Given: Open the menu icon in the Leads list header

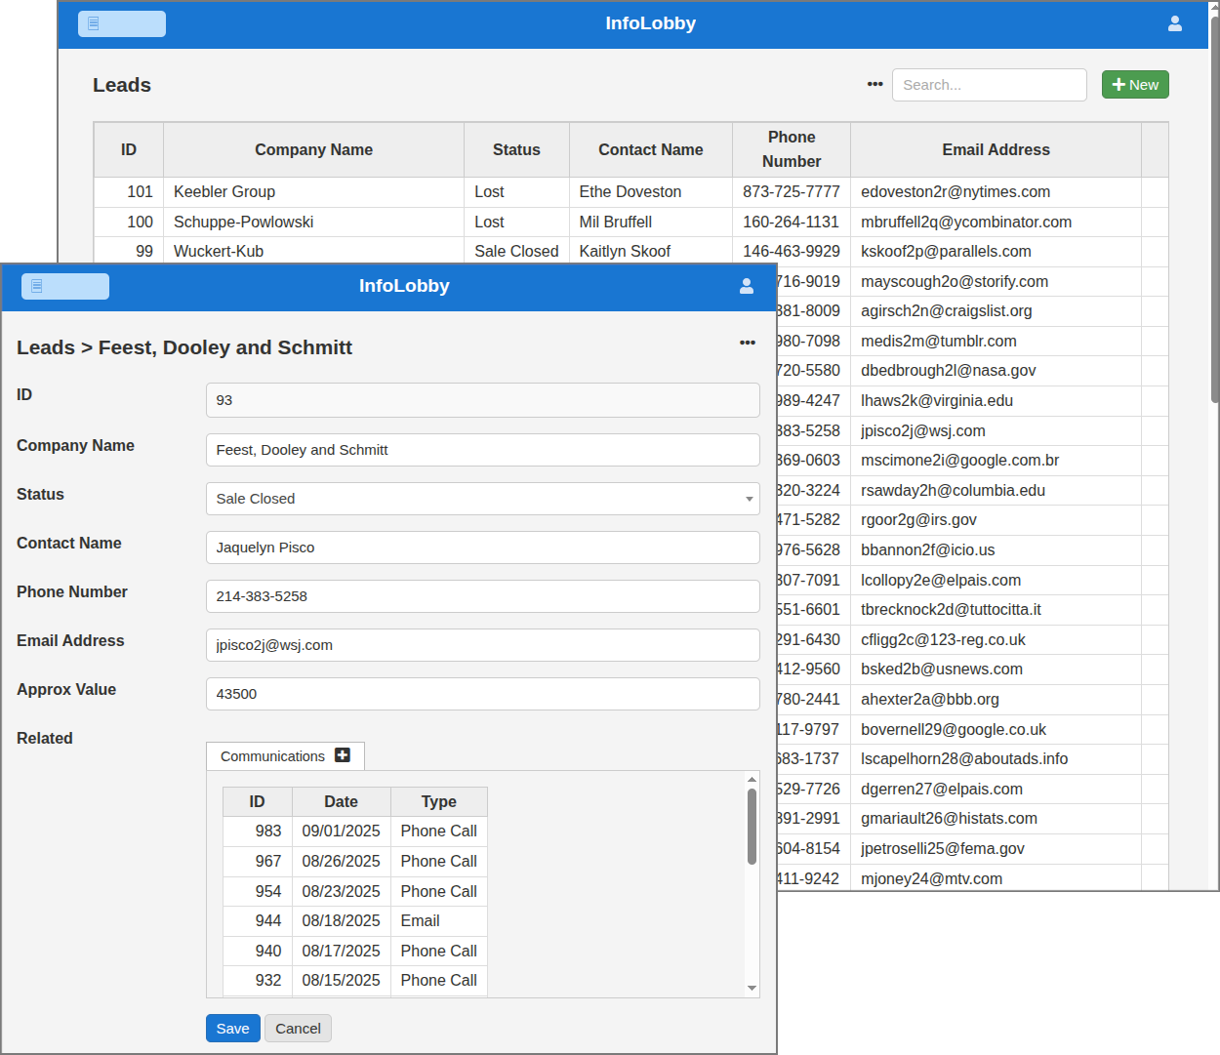Looking at the screenshot, I should coord(121,23).
